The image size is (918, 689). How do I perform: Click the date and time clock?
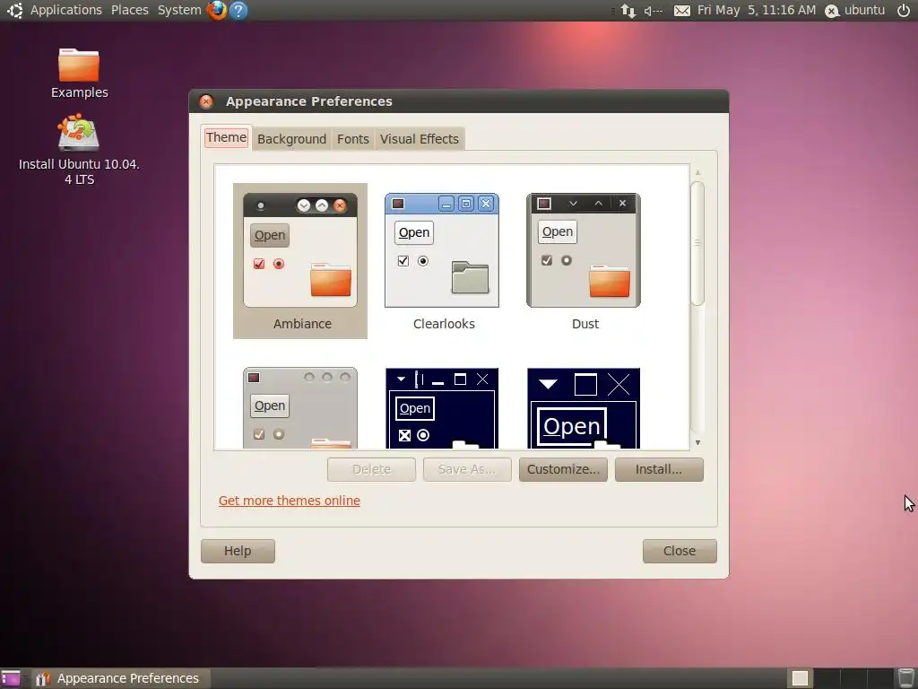click(757, 10)
